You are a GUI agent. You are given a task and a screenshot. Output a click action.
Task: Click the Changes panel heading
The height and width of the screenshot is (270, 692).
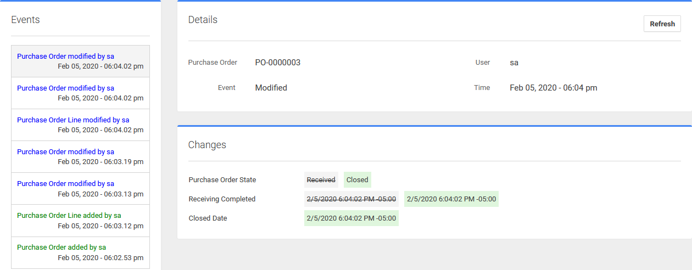click(207, 145)
